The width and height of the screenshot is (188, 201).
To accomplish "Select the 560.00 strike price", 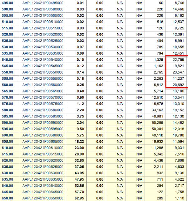I will coord(8,85).
